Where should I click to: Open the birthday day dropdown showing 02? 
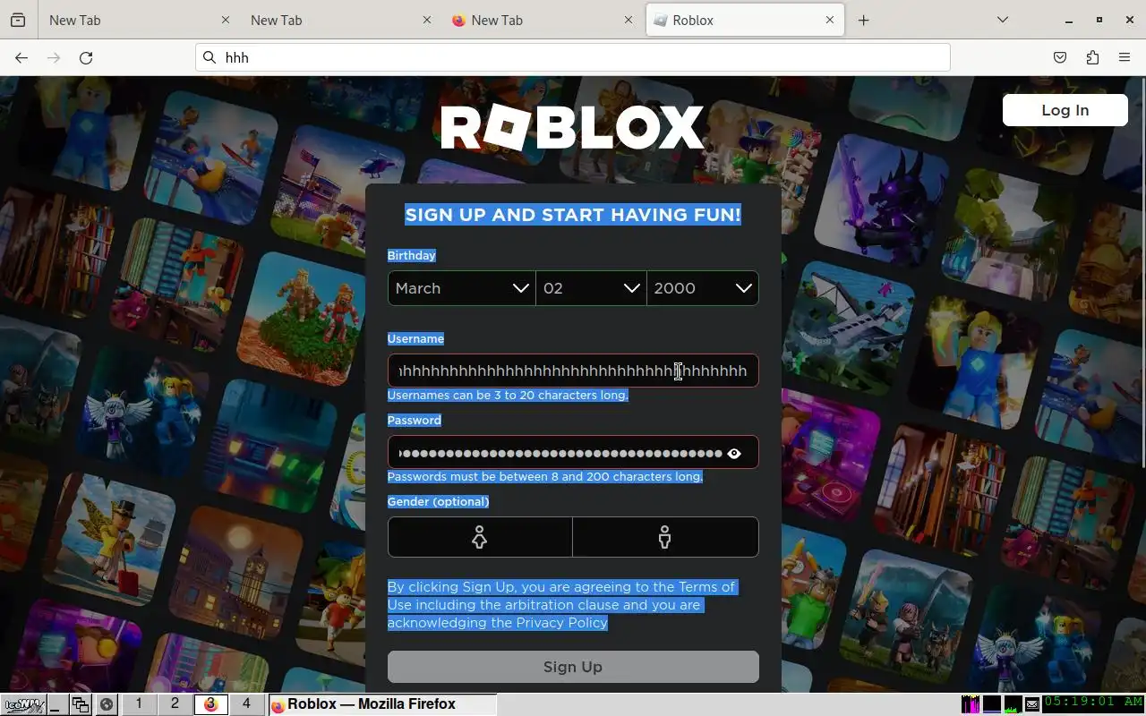coord(591,288)
